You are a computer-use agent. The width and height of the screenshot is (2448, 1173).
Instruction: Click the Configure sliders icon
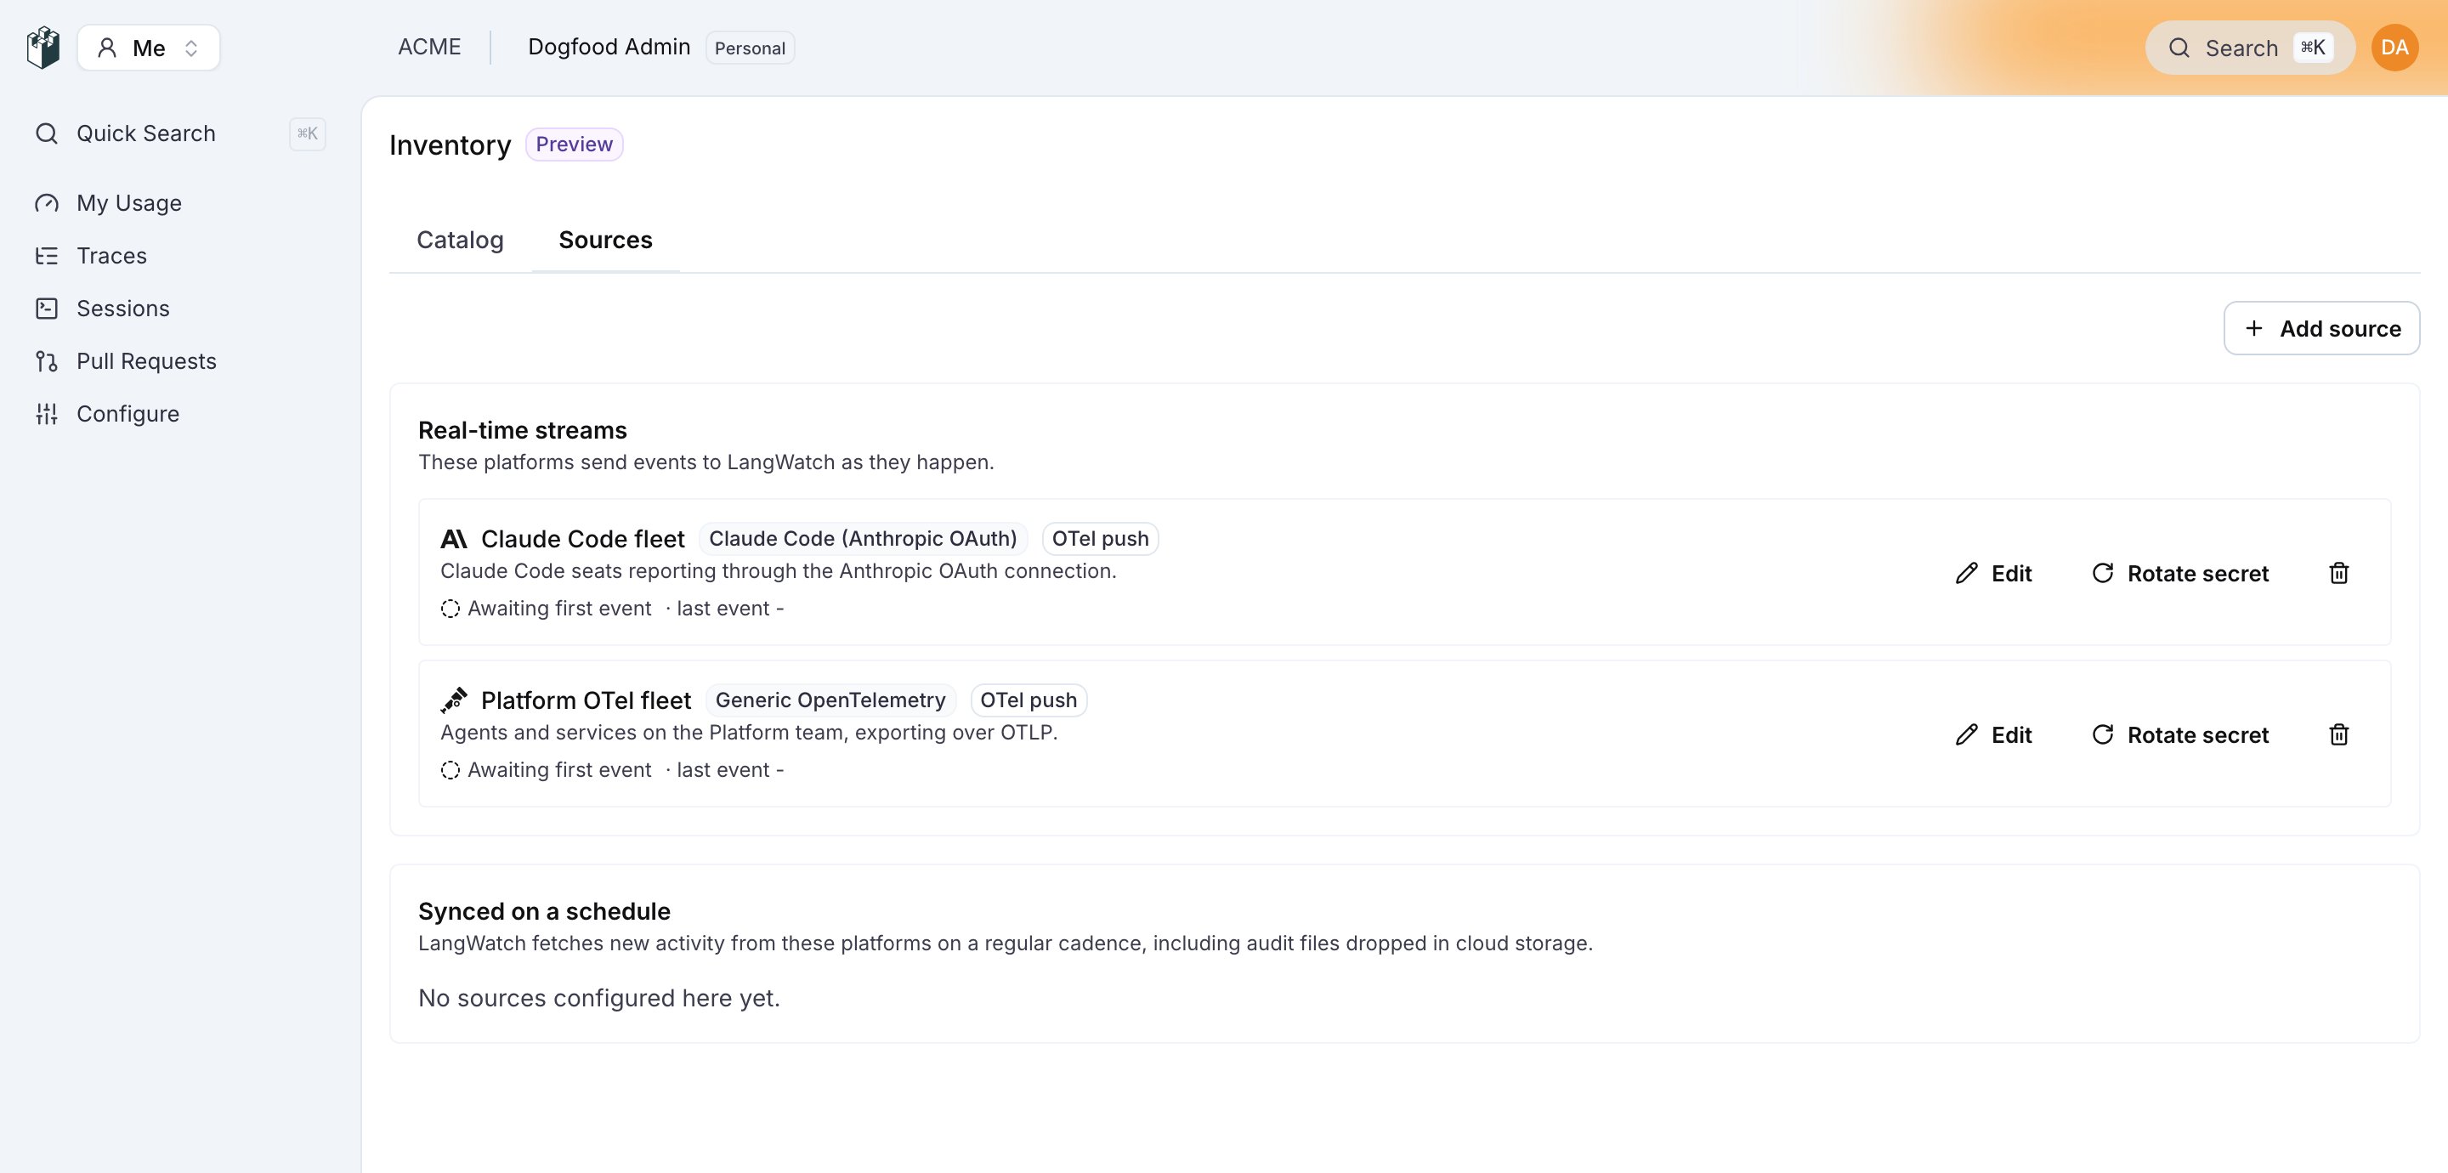click(x=47, y=413)
